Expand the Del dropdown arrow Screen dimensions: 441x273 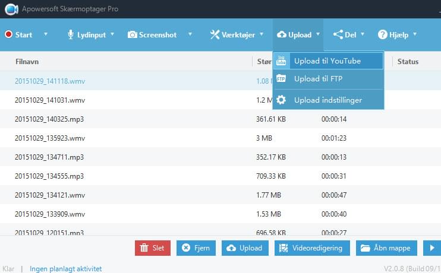tap(363, 34)
